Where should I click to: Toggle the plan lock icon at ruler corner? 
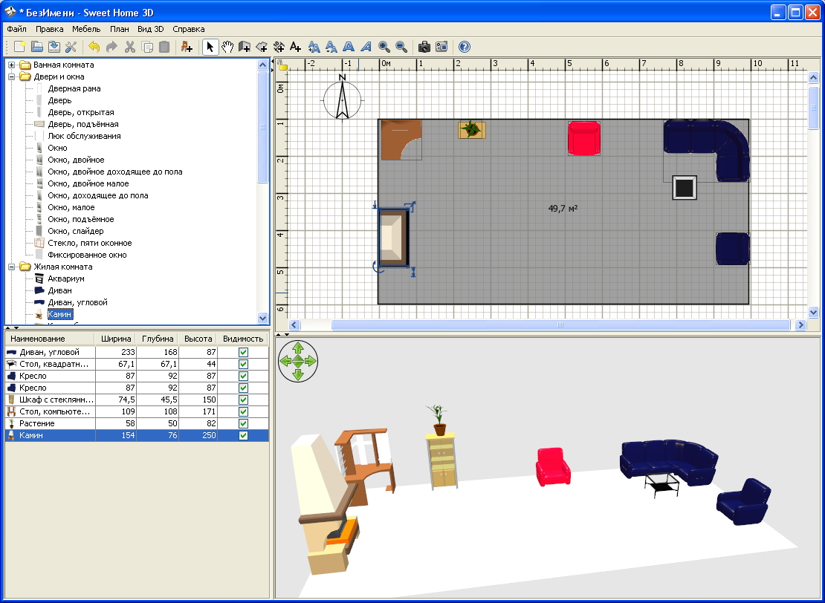point(283,65)
